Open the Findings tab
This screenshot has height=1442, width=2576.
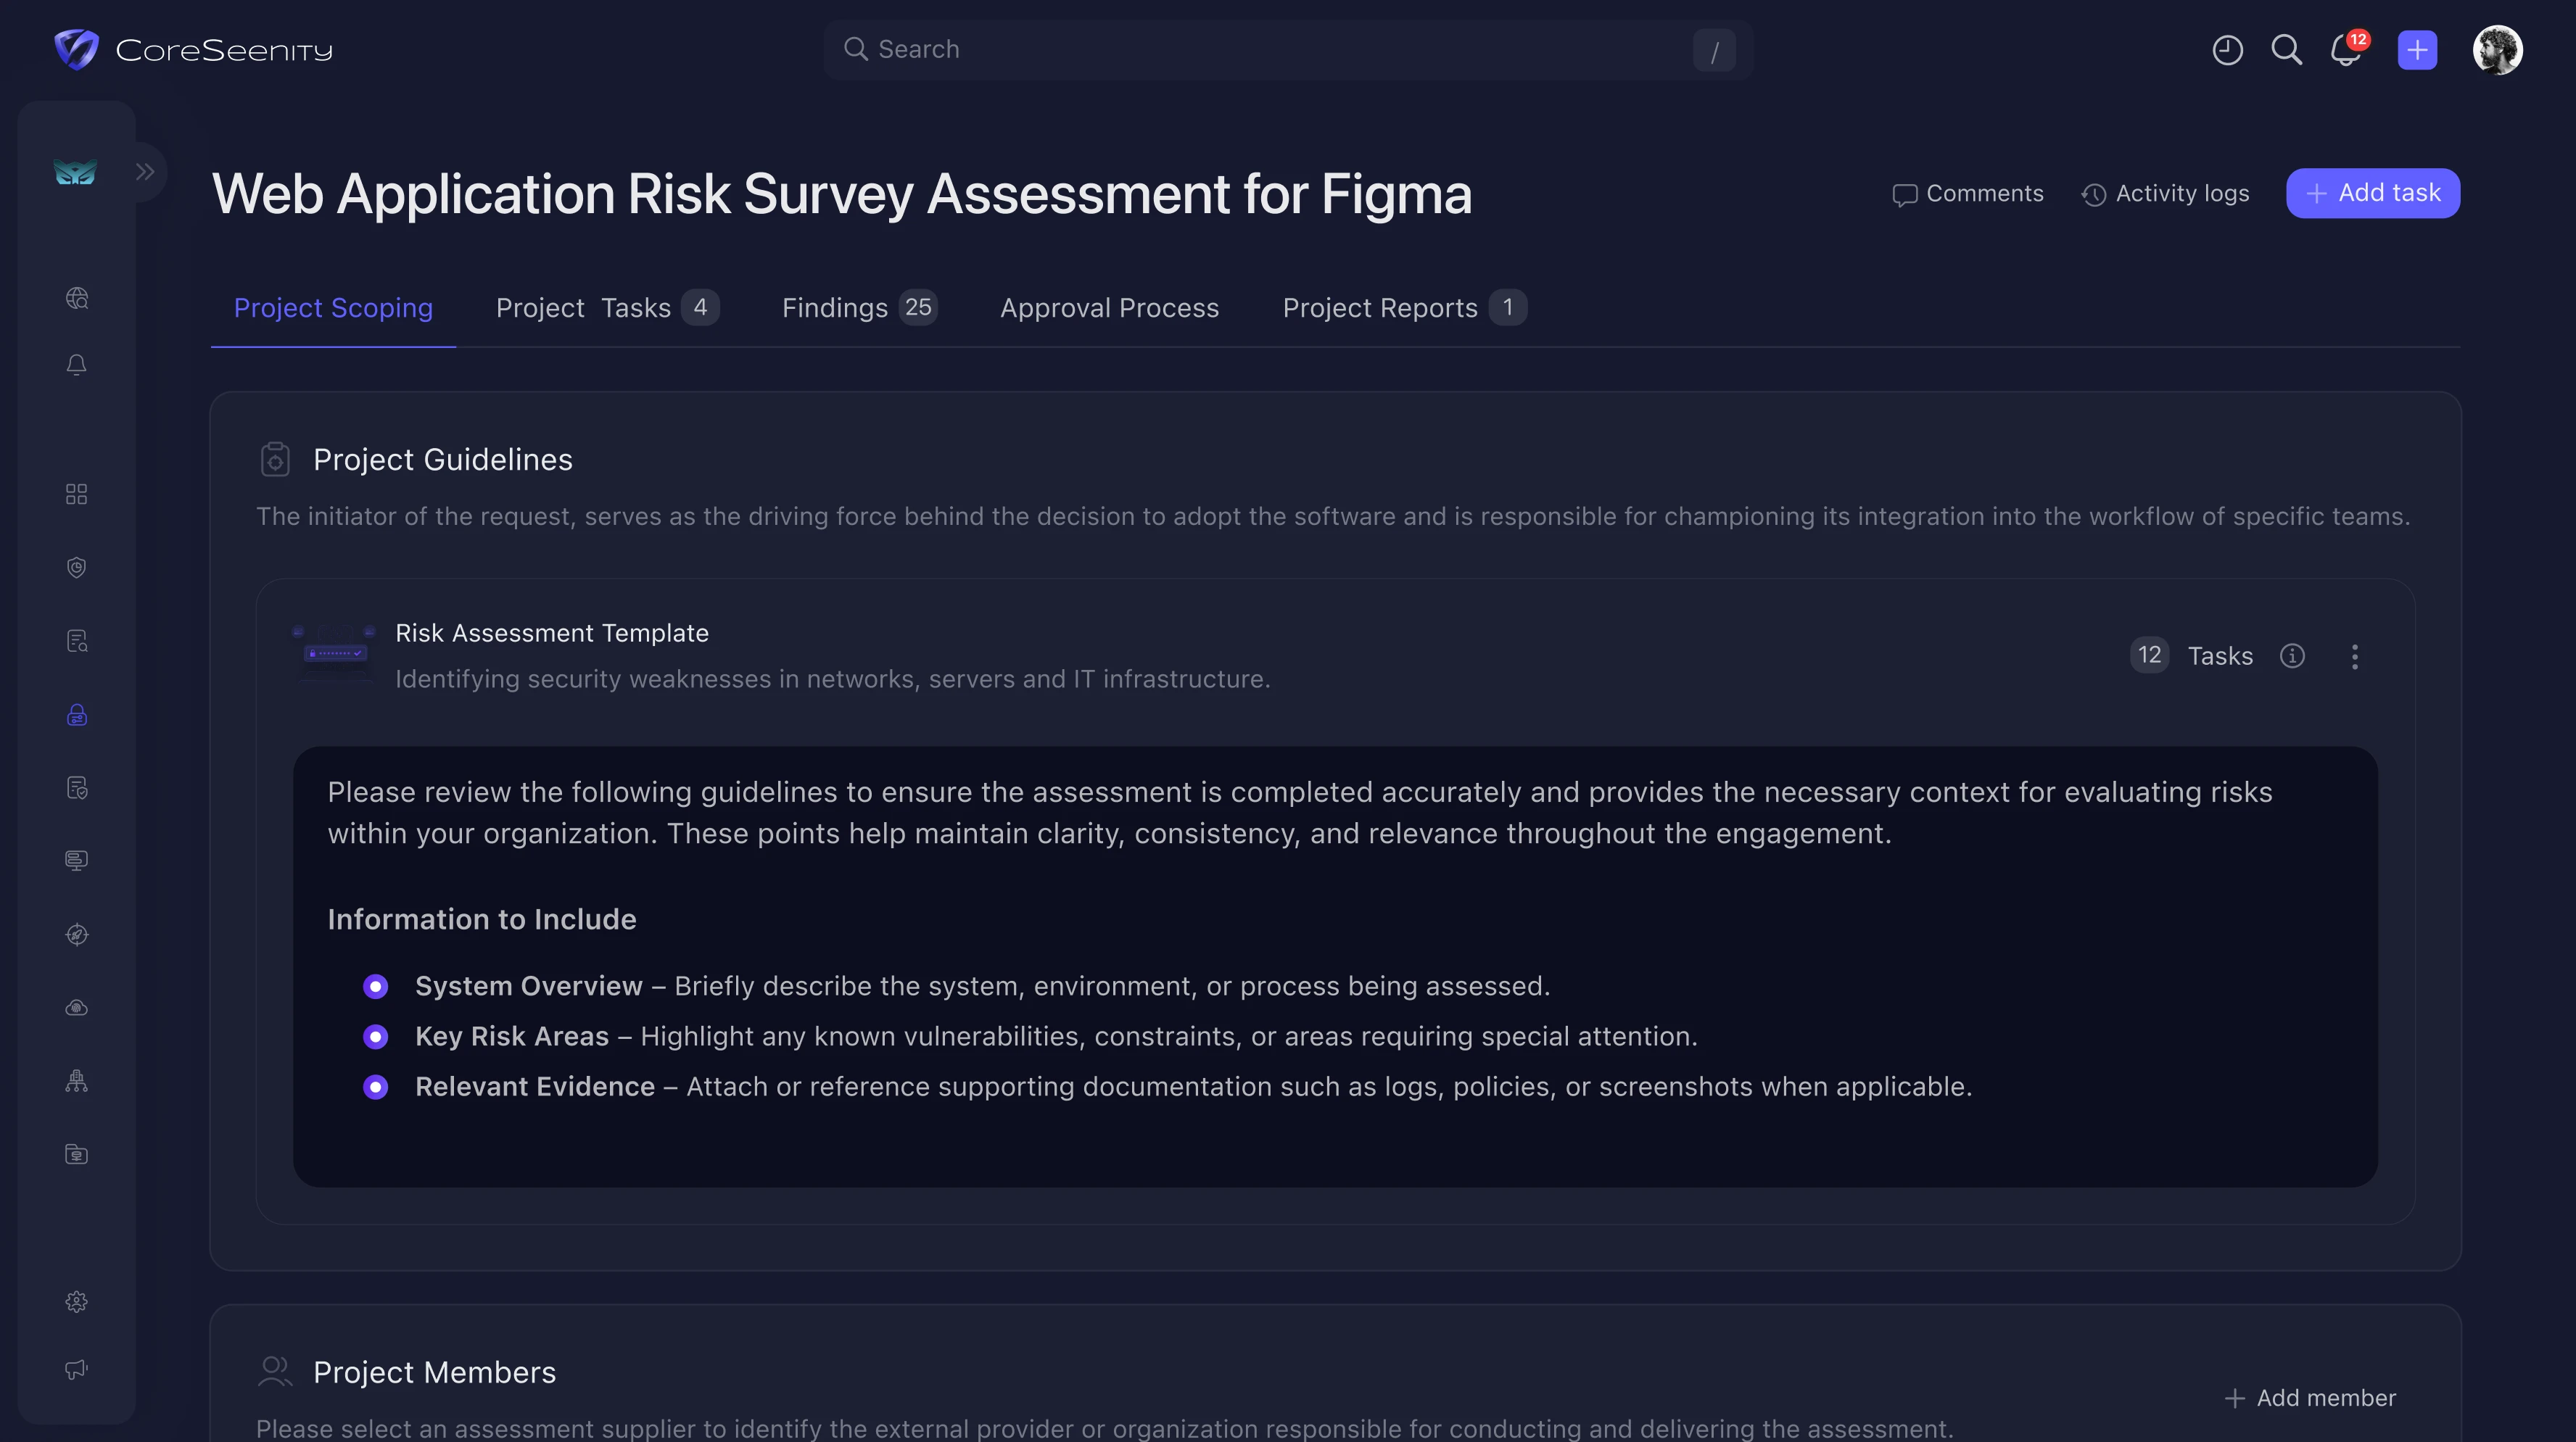(x=859, y=308)
